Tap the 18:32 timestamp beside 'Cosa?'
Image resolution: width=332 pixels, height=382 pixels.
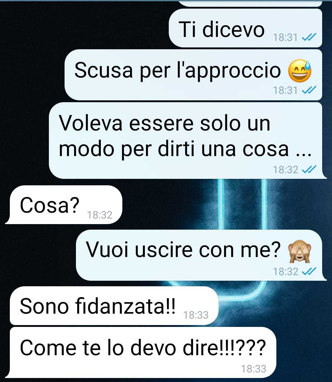pos(100,215)
